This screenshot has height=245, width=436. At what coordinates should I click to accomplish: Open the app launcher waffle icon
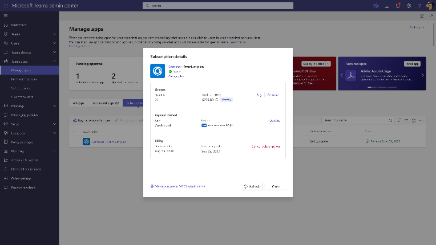(x=6, y=6)
